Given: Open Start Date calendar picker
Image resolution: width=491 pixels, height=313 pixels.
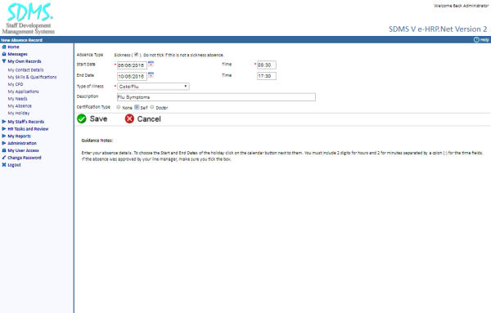Looking at the screenshot, I should (151, 64).
